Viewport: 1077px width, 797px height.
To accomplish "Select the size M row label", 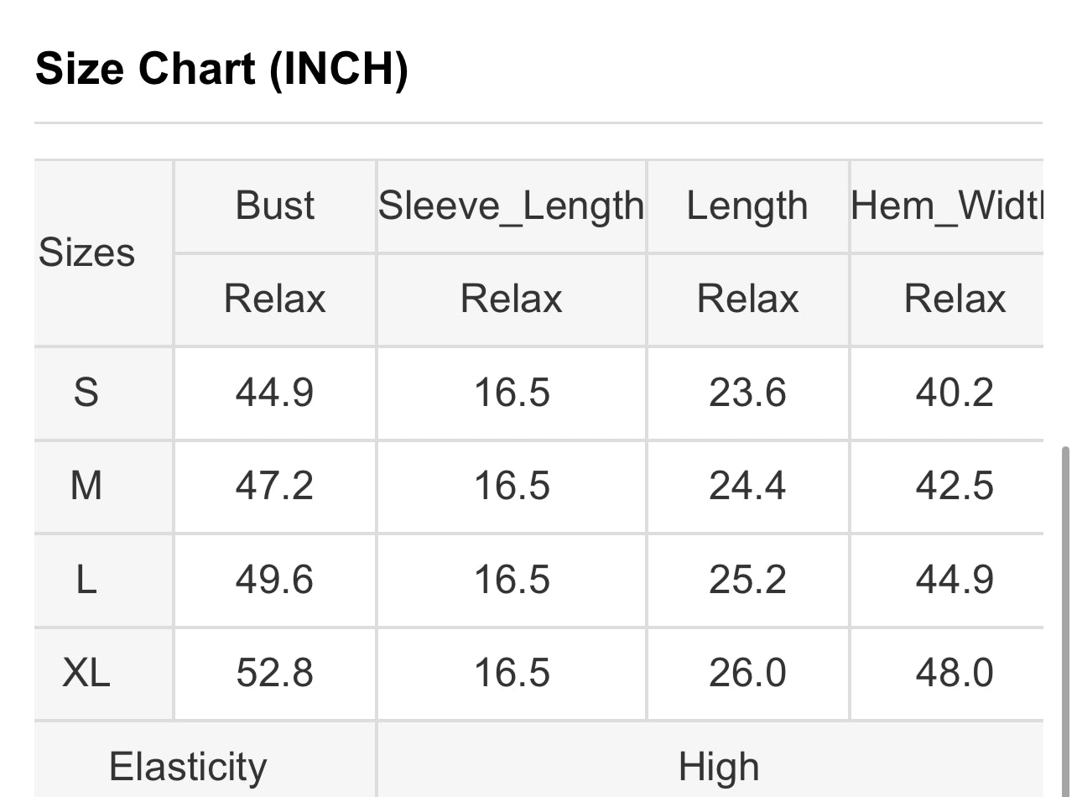I will [x=86, y=486].
